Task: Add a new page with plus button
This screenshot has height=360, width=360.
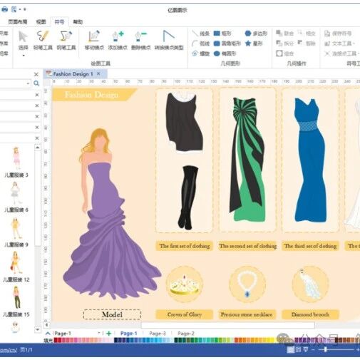Action: tap(108, 334)
